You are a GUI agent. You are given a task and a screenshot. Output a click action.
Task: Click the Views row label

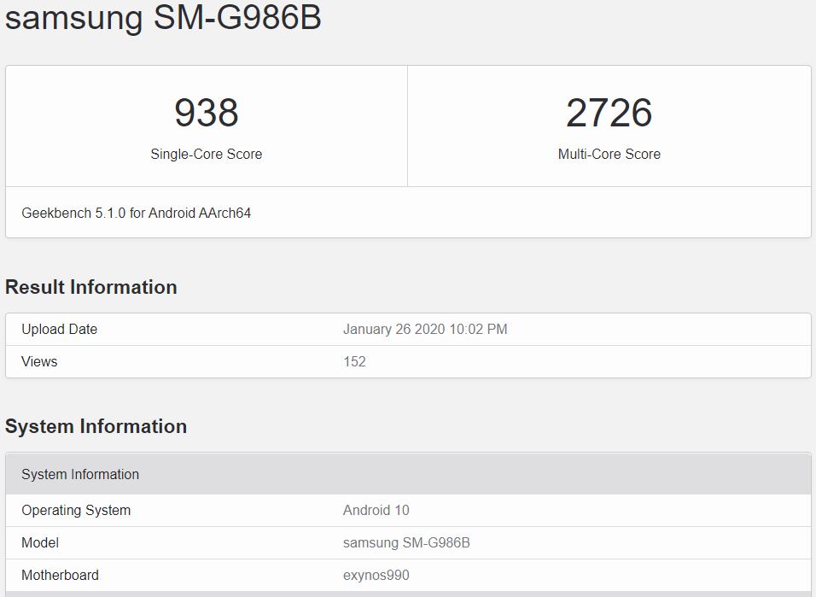(39, 362)
